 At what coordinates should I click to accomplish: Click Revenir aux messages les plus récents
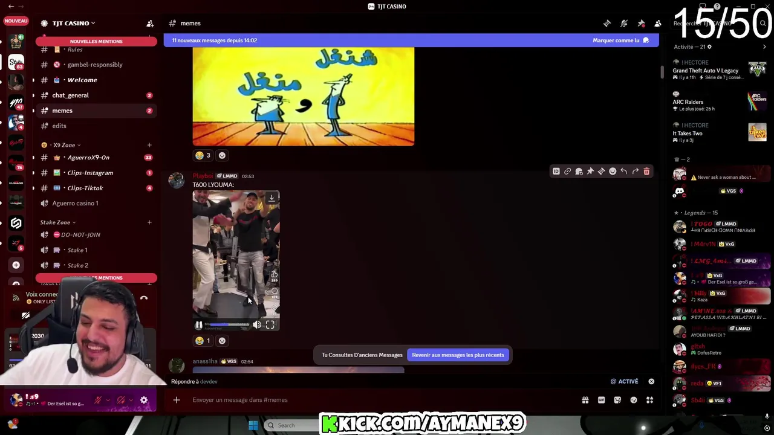tap(458, 355)
